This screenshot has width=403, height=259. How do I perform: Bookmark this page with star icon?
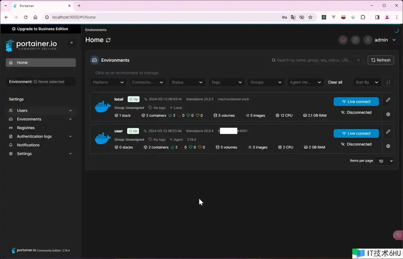[310, 17]
